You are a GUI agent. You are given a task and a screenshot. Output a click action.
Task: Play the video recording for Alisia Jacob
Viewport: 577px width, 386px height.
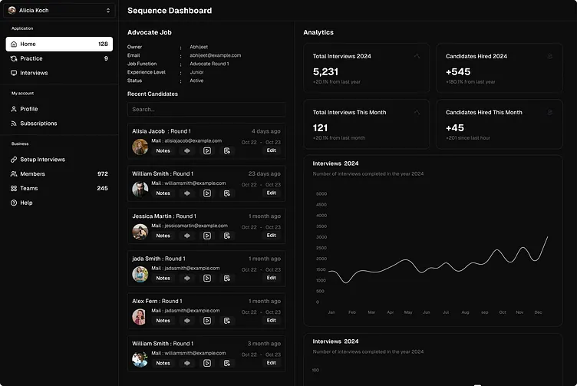tap(207, 150)
